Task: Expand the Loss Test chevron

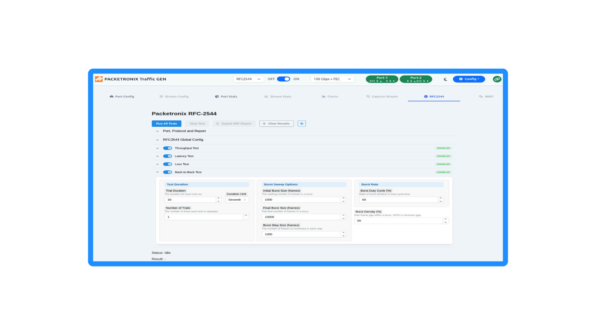Action: click(x=157, y=164)
